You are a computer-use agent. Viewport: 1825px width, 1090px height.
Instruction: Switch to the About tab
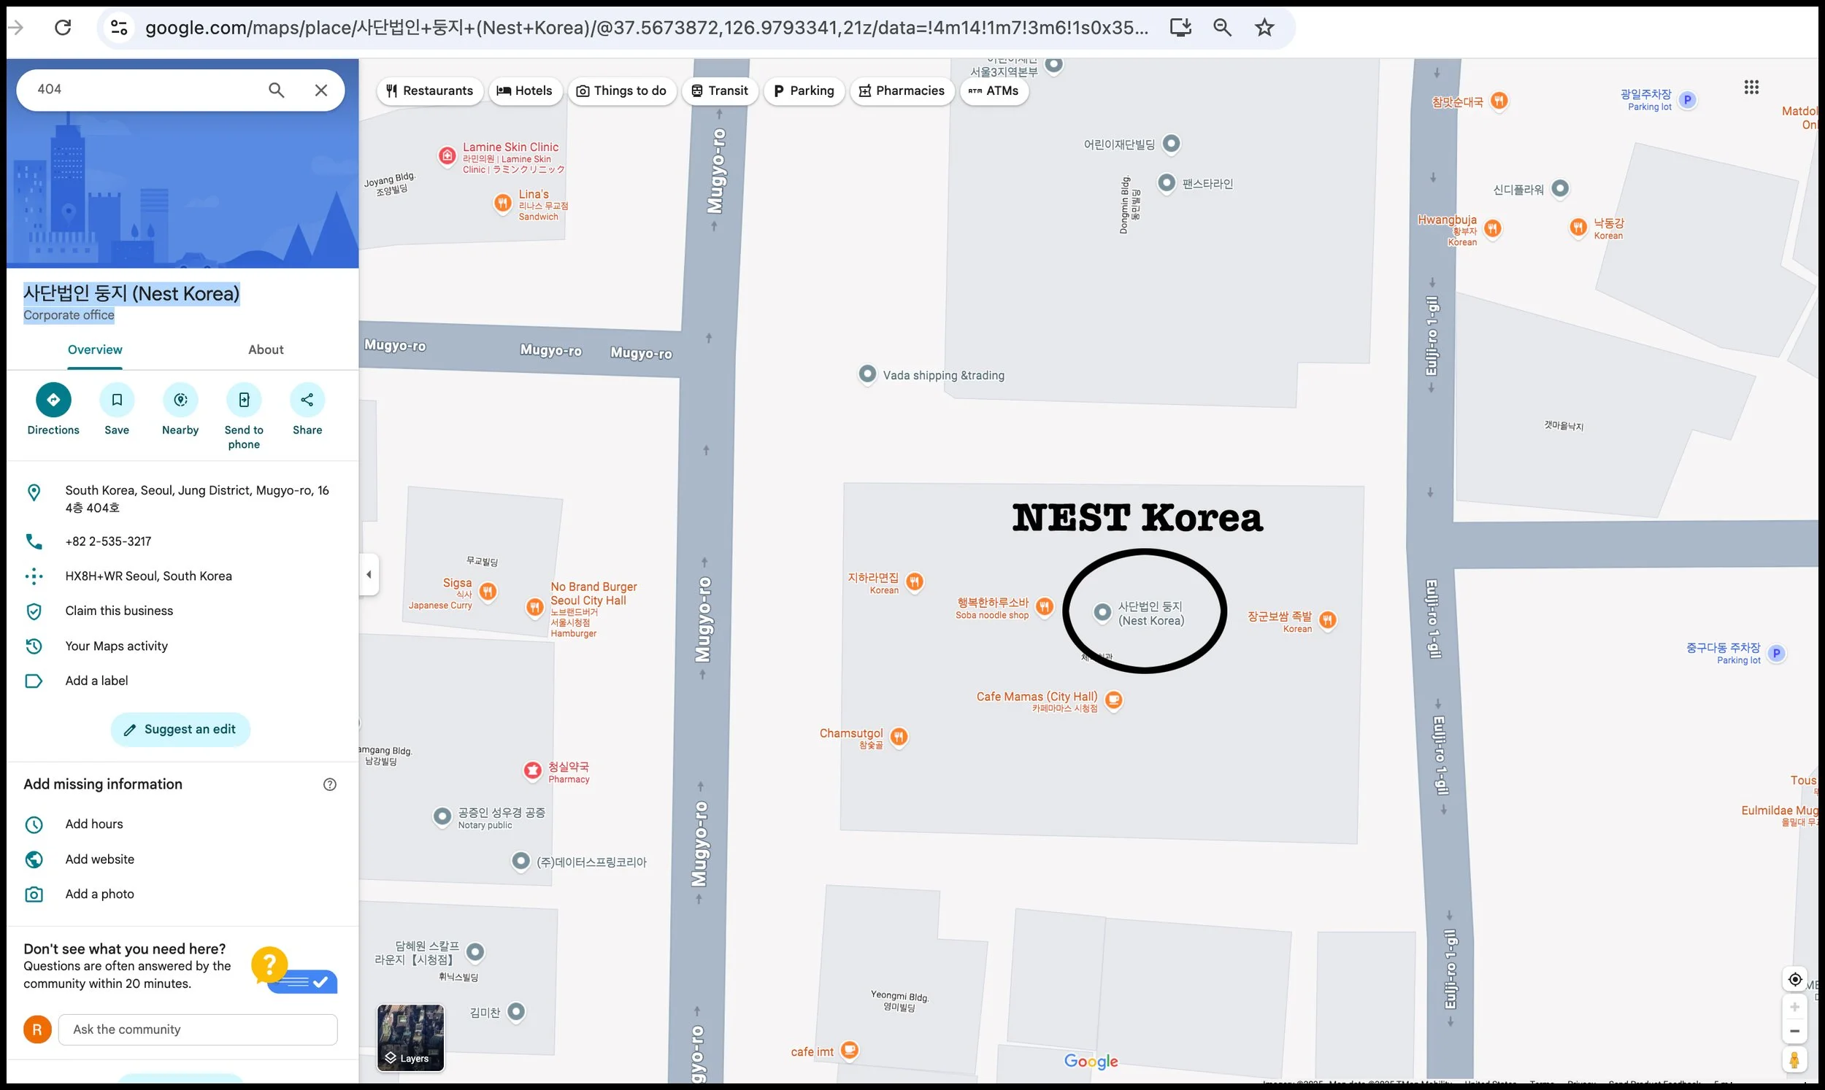pos(265,349)
